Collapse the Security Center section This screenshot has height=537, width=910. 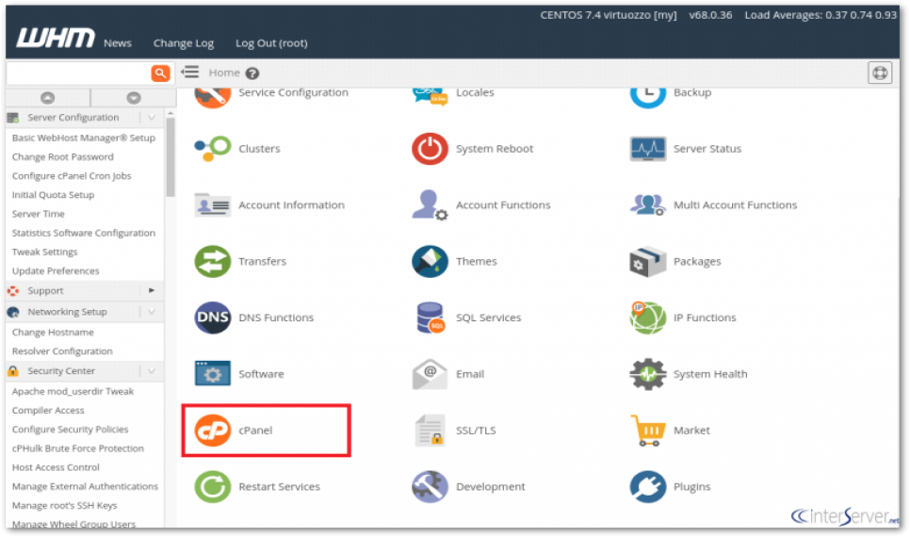tap(152, 371)
